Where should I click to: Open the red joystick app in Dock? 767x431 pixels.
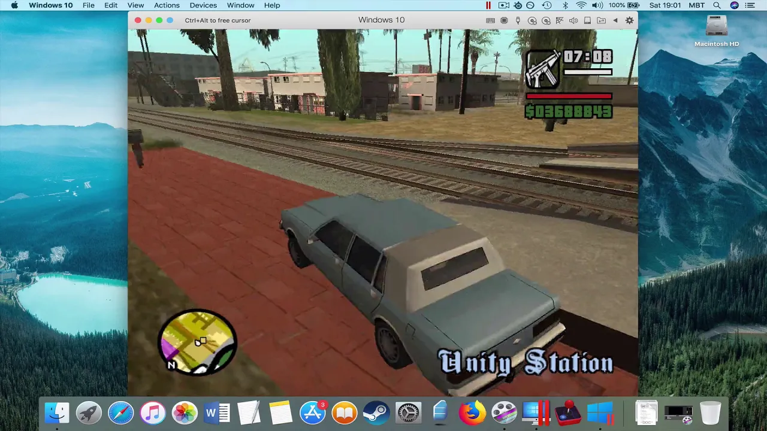567,413
